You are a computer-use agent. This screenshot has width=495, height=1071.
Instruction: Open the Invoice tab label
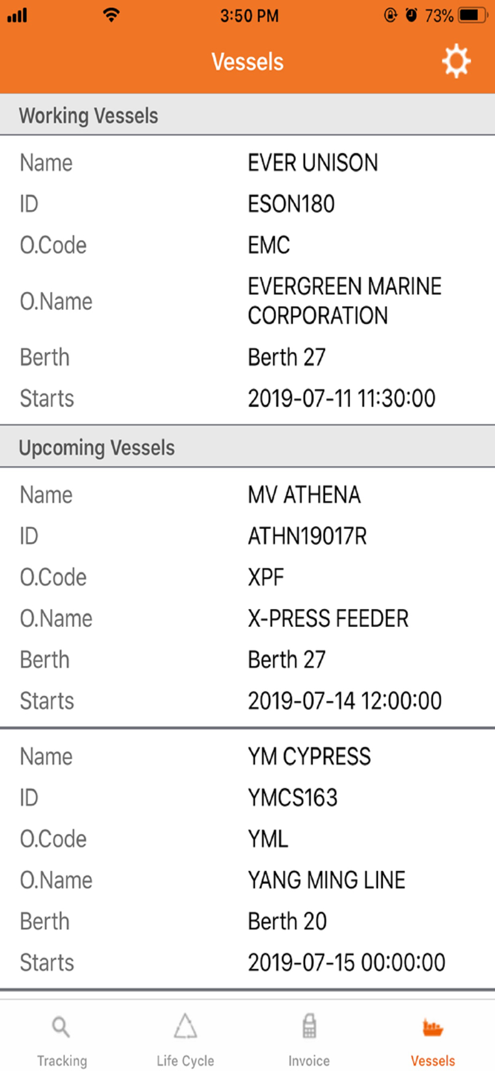309,1060
